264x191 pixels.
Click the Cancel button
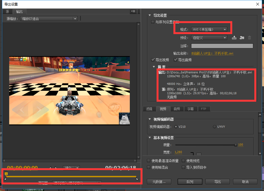pyautogui.click(x=245, y=182)
